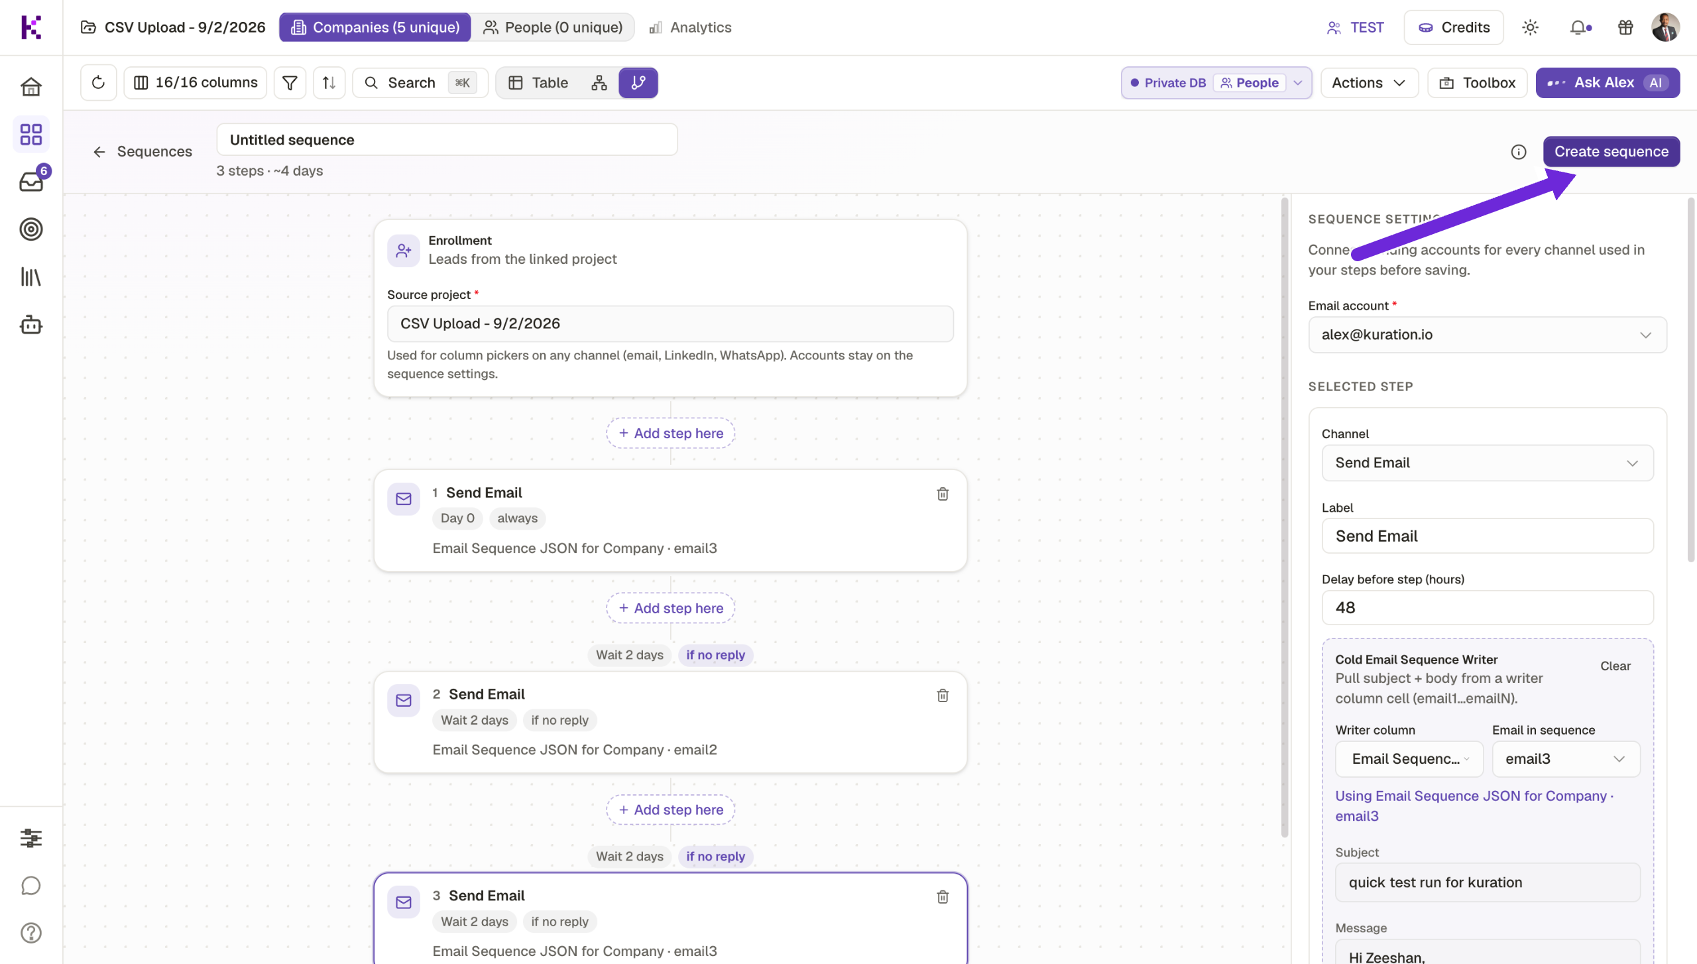The image size is (1697, 964).
Task: Open the Toolbox button
Action: 1477,83
